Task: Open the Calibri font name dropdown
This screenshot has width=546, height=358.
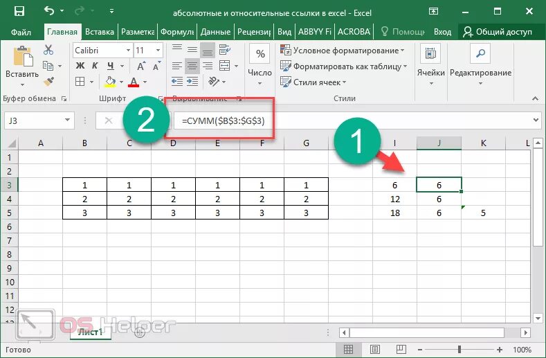Action: pos(128,51)
